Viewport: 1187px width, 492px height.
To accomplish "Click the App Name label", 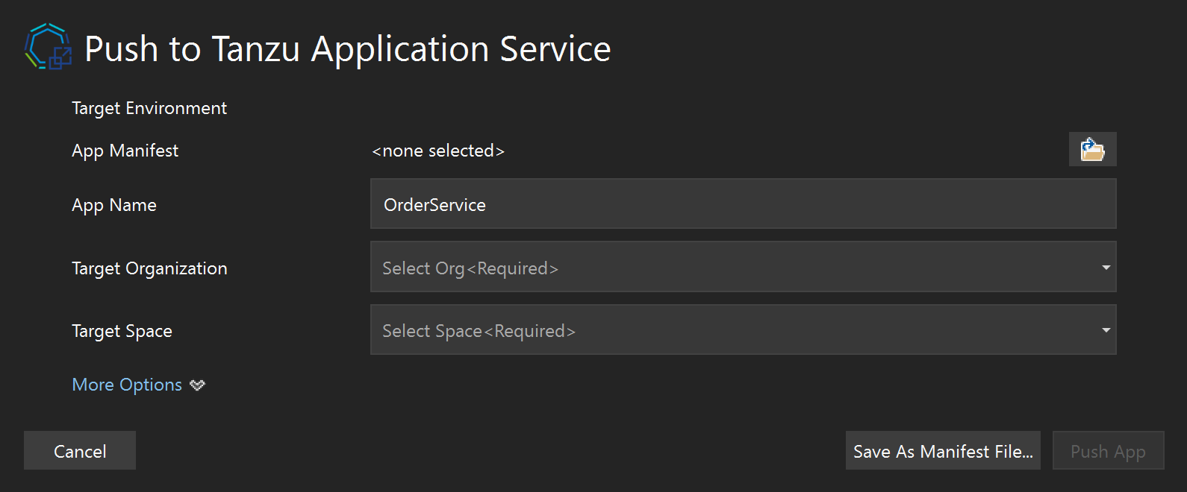I will tap(114, 205).
